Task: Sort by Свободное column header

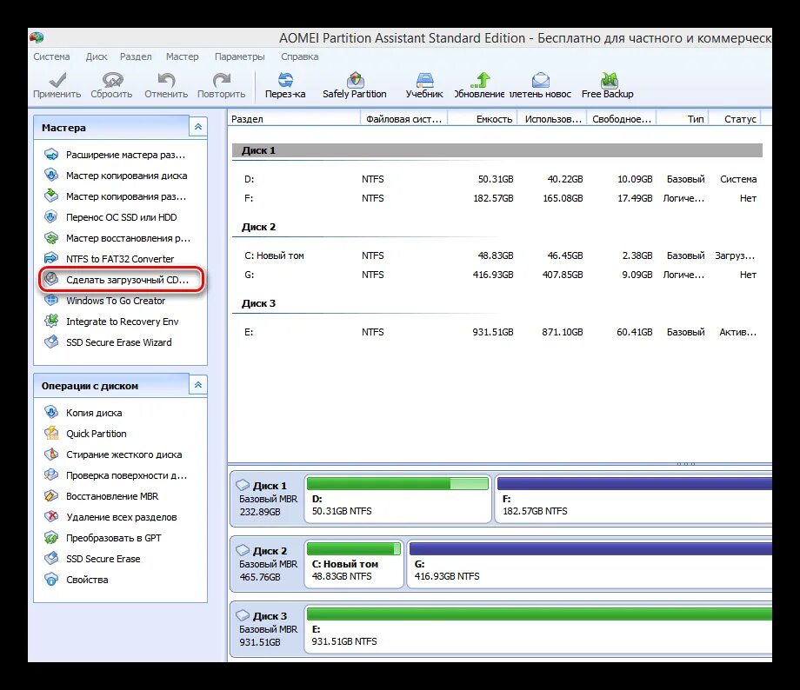Action: point(622,119)
